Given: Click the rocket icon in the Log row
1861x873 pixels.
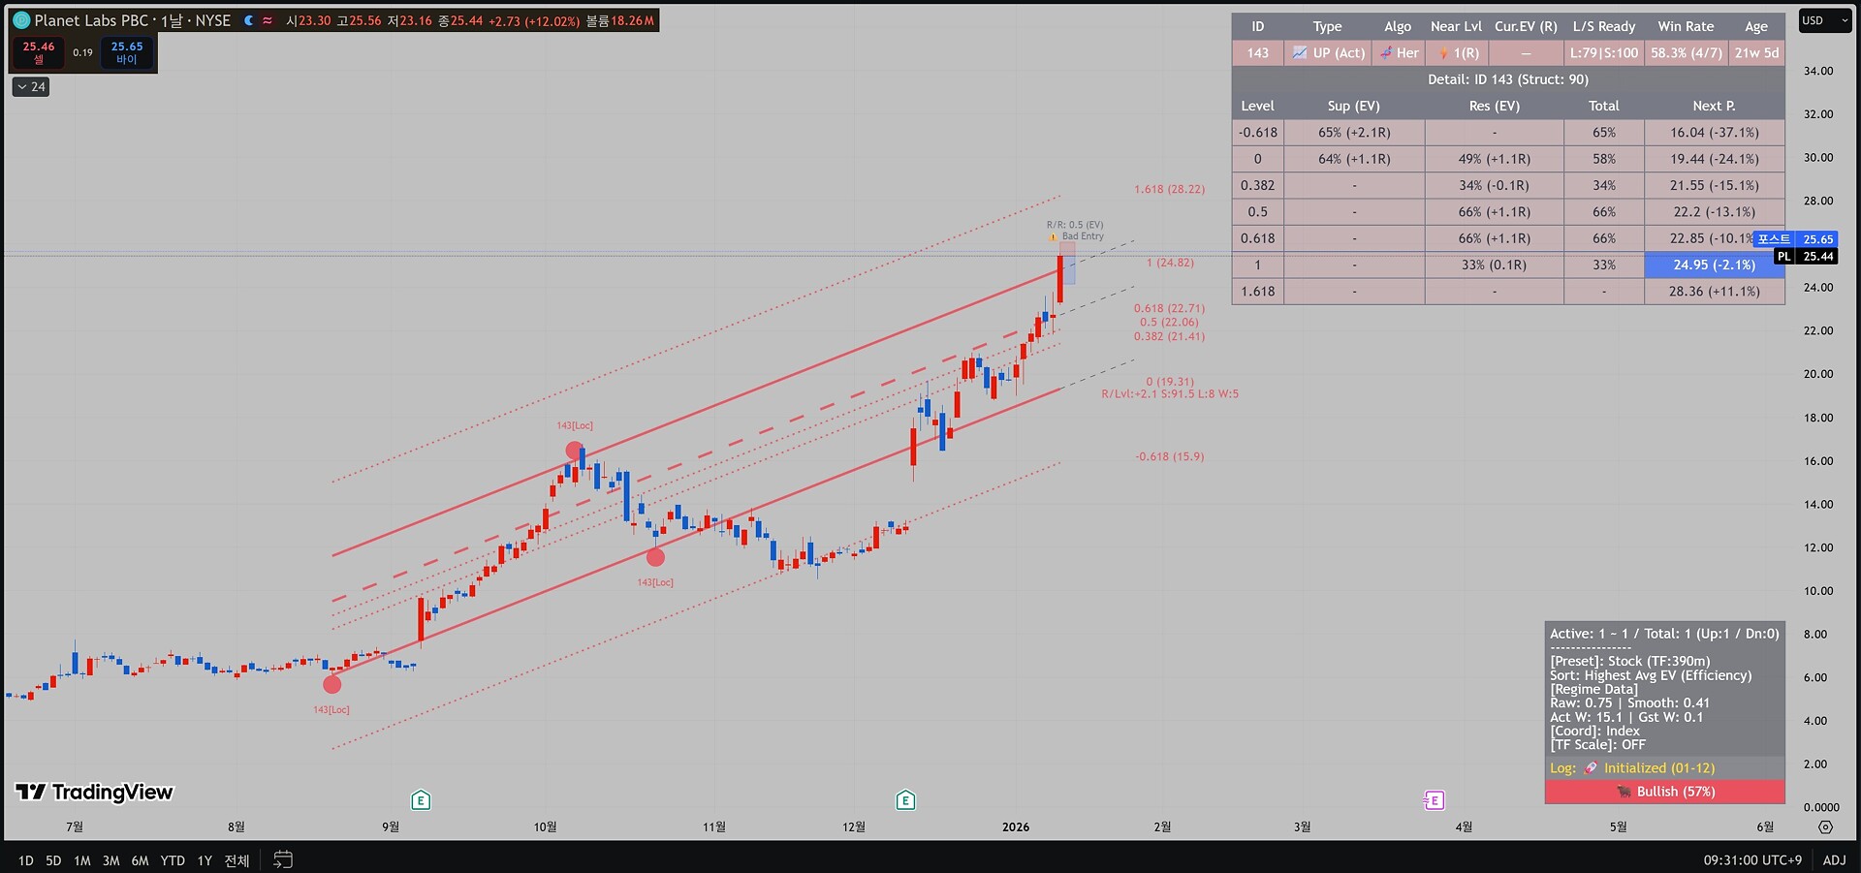Looking at the screenshot, I should click(x=1591, y=768).
